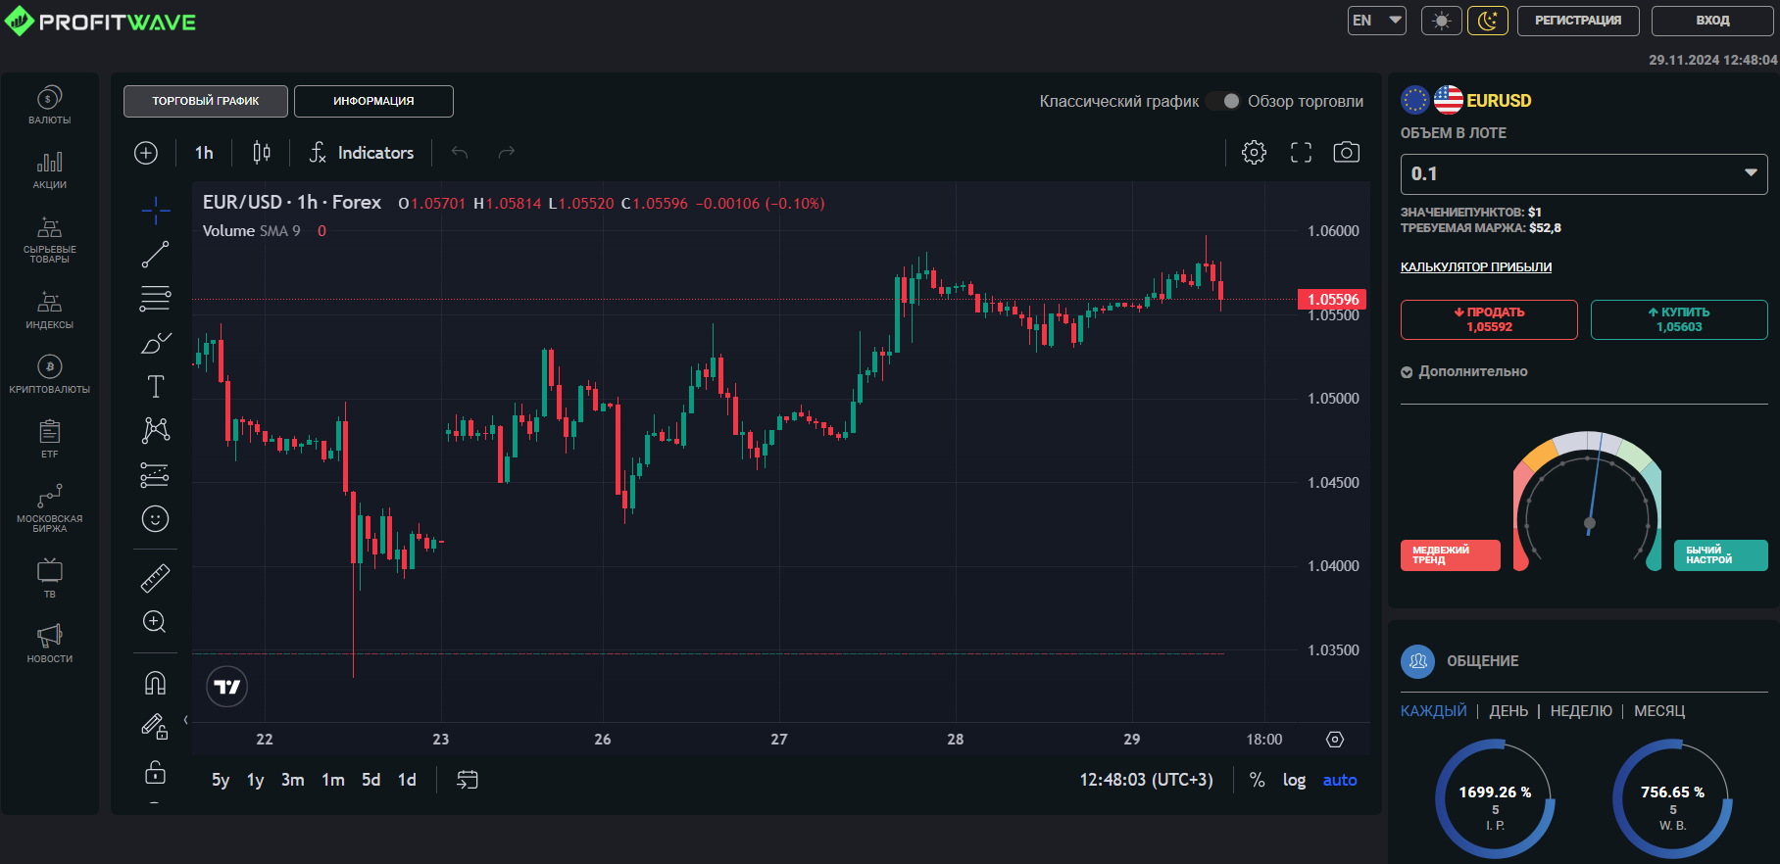The width and height of the screenshot is (1780, 864).
Task: Enter fullscreen chart mode
Action: tap(1301, 153)
